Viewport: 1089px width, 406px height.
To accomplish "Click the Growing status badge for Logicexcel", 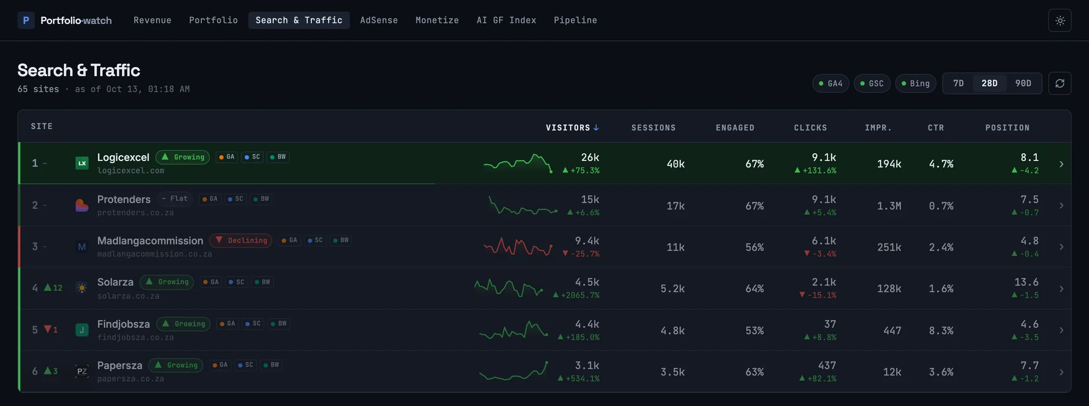I will [x=182, y=157].
